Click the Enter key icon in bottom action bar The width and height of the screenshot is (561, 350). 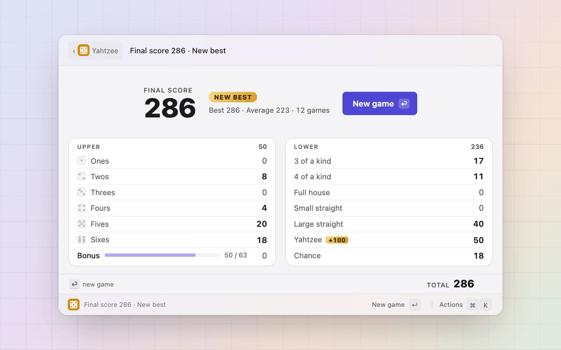point(415,305)
